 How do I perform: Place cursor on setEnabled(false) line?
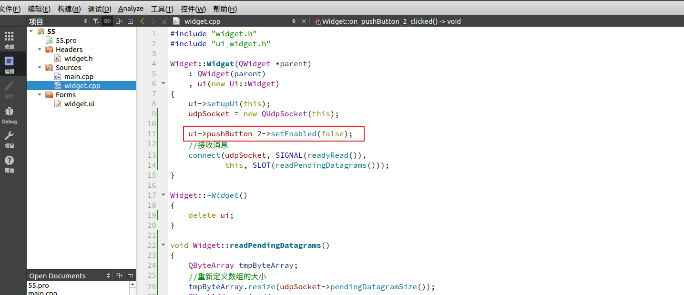pos(270,134)
